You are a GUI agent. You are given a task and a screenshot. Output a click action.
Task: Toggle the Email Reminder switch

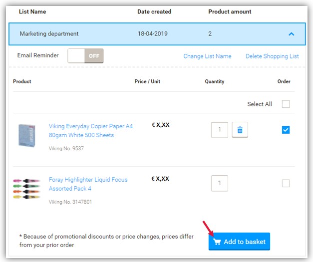85,56
